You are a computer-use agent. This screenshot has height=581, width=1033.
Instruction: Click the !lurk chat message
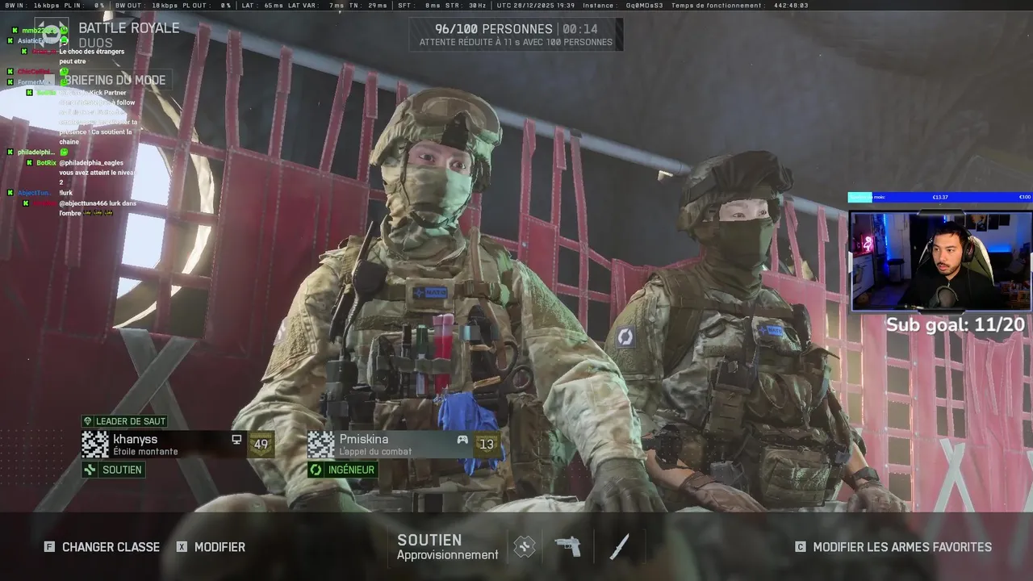[65, 193]
